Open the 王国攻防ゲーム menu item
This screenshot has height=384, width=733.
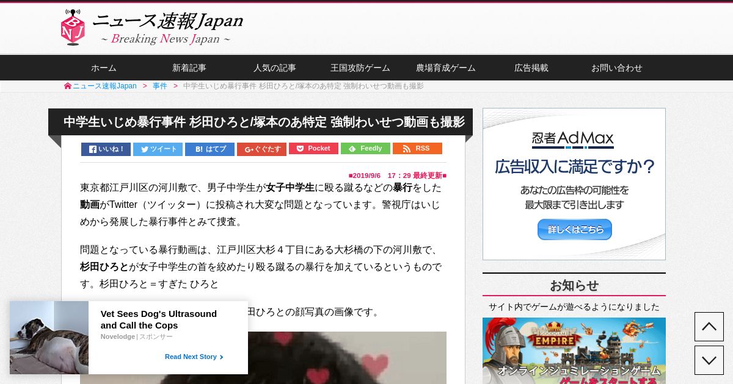(360, 68)
